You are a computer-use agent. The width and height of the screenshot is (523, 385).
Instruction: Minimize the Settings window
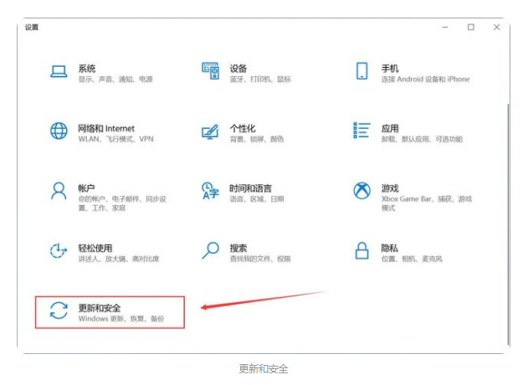444,28
